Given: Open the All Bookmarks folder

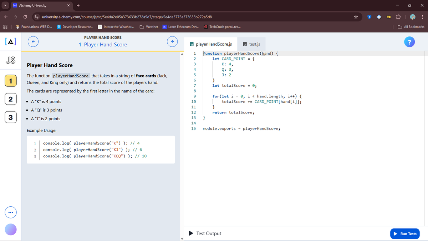Looking at the screenshot, I should [x=411, y=27].
